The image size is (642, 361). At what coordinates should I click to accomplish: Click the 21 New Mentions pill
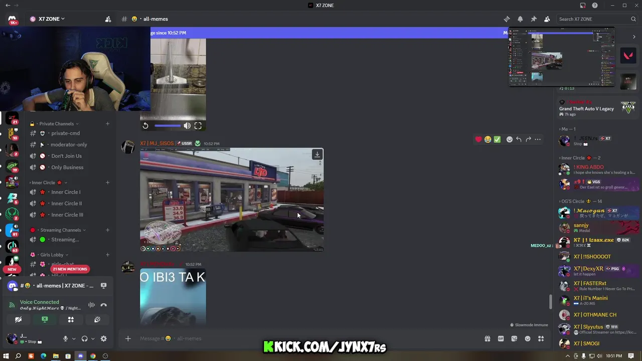(x=70, y=269)
